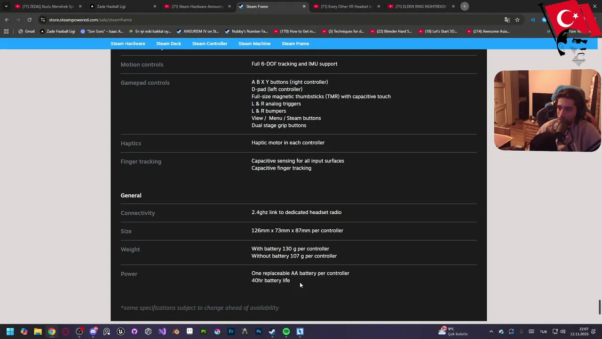The image size is (602, 339).
Task: Open Spotify from the taskbar
Action: click(286, 331)
